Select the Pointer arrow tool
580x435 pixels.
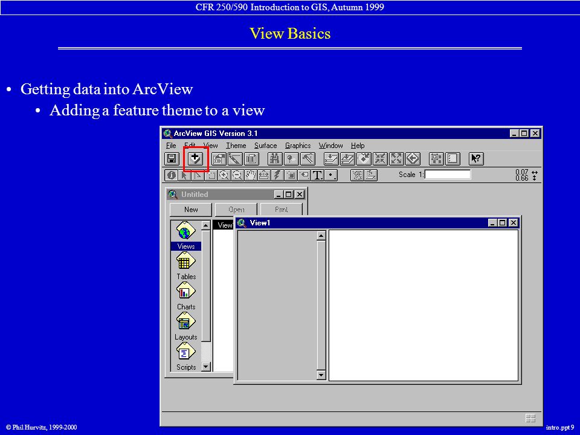coord(184,175)
